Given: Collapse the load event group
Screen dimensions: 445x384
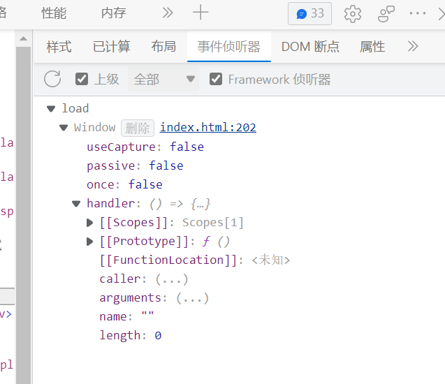Looking at the screenshot, I should click(x=51, y=108).
